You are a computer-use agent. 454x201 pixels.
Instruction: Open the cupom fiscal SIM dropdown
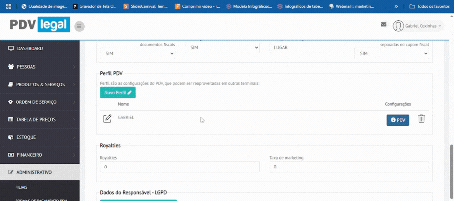391,53
